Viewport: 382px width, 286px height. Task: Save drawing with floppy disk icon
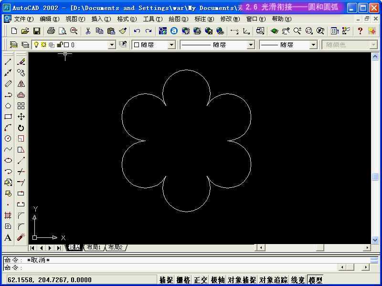point(37,31)
